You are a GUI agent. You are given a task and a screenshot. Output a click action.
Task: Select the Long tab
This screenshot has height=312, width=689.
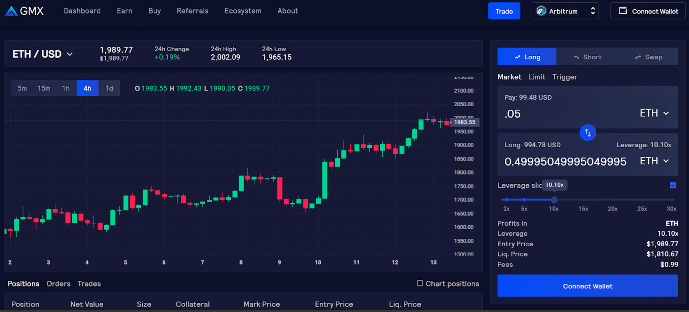pyautogui.click(x=527, y=57)
